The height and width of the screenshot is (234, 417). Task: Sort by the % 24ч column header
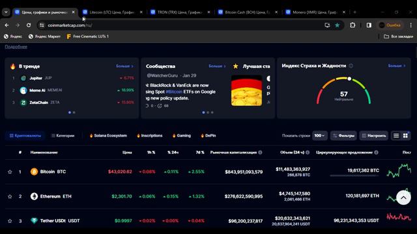(x=173, y=152)
